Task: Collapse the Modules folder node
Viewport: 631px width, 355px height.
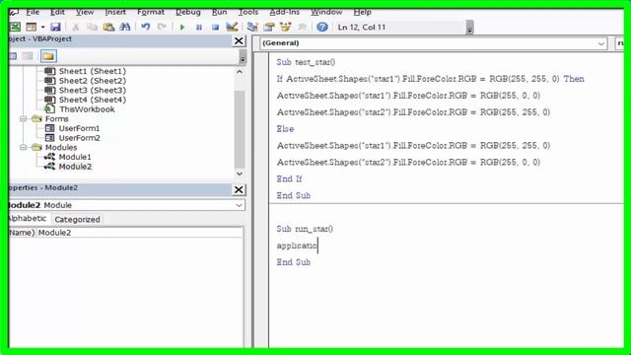Action: coord(24,147)
